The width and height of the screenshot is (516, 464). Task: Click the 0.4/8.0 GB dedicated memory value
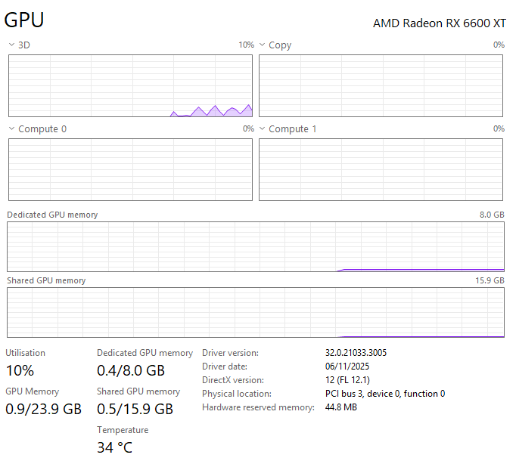coord(130,370)
